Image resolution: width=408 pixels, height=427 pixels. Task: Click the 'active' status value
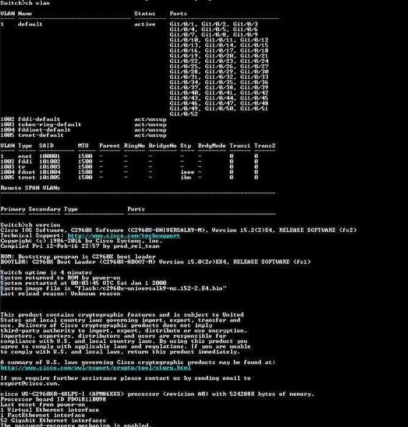pyautogui.click(x=145, y=24)
